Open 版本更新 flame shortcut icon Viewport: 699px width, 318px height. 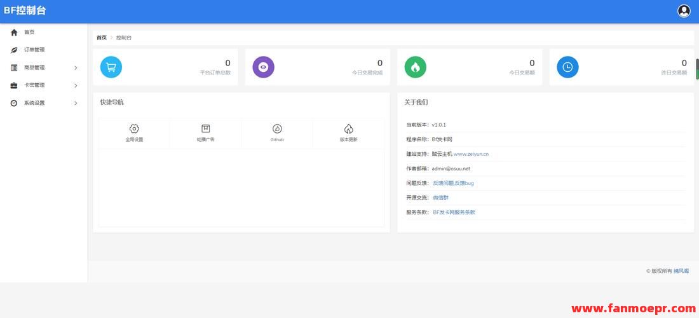tap(349, 128)
